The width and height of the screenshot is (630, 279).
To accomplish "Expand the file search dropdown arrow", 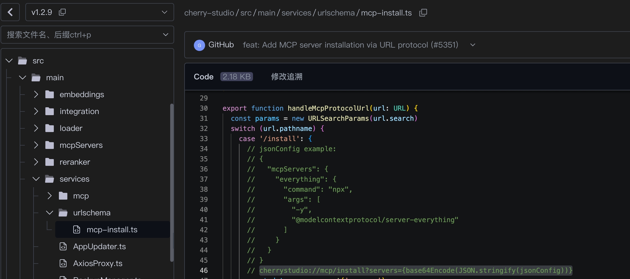I will tap(166, 35).
